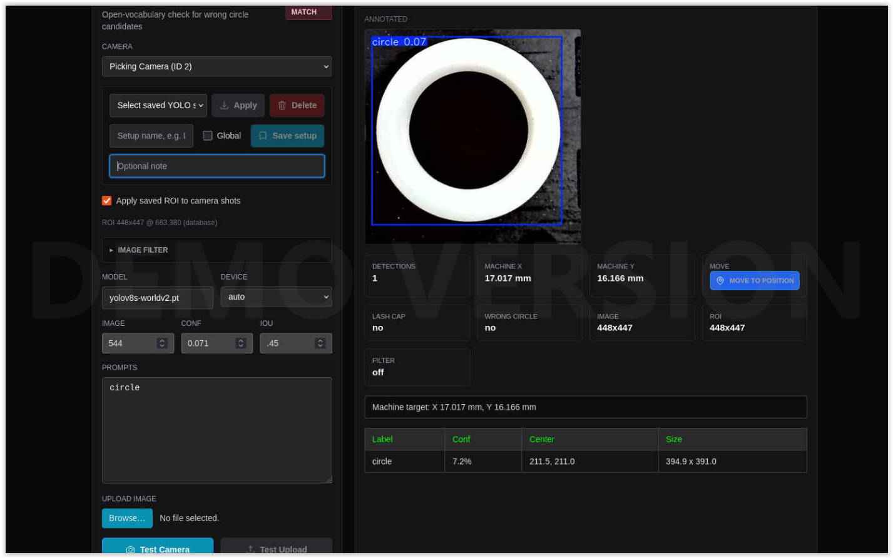The height and width of the screenshot is (558, 893).
Task: Click the Model field yolov8s-worldv2.pt
Action: [157, 298]
